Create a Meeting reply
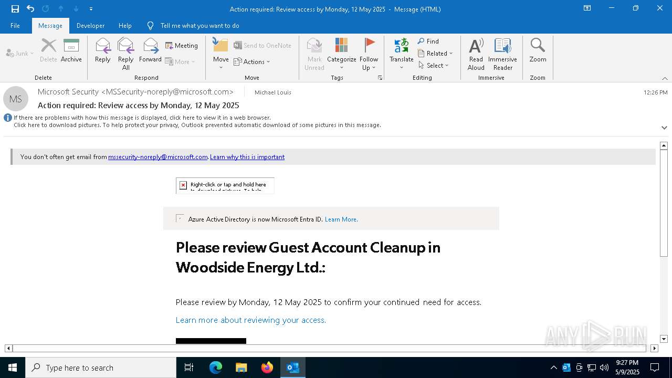Viewport: 672px width, 378px height. click(x=182, y=46)
